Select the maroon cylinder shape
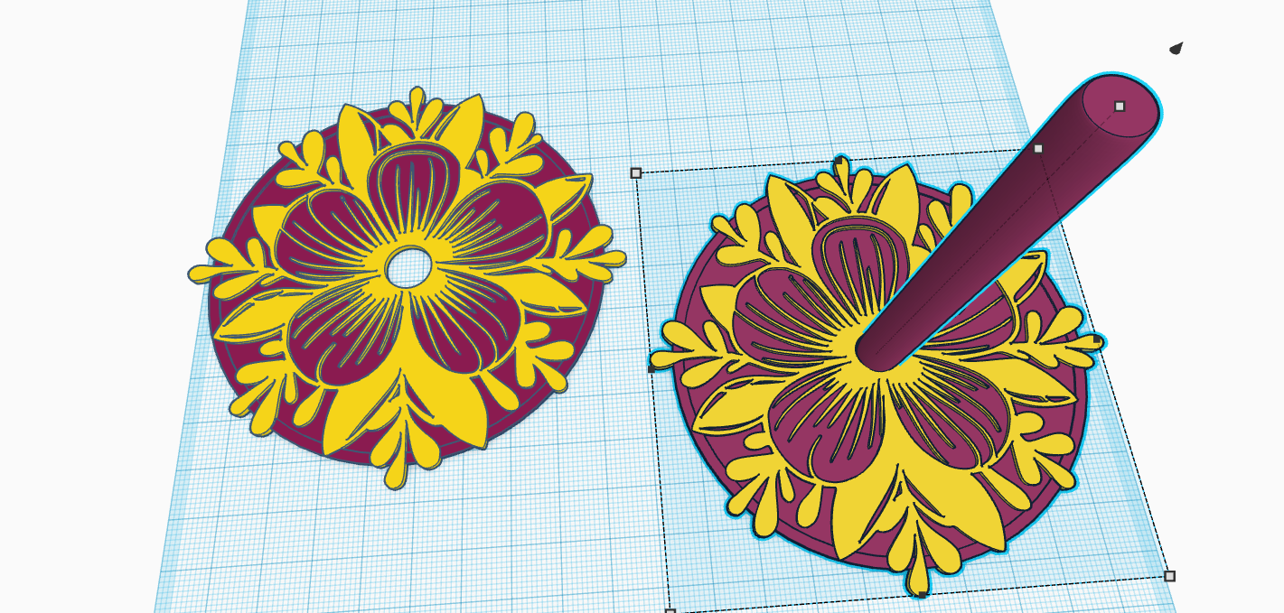 (x=994, y=226)
